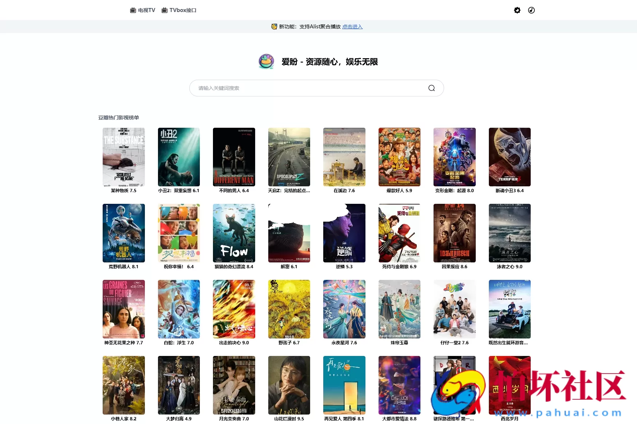
Task: Select the 小丑2：双重妄想 poster
Action: (x=179, y=157)
